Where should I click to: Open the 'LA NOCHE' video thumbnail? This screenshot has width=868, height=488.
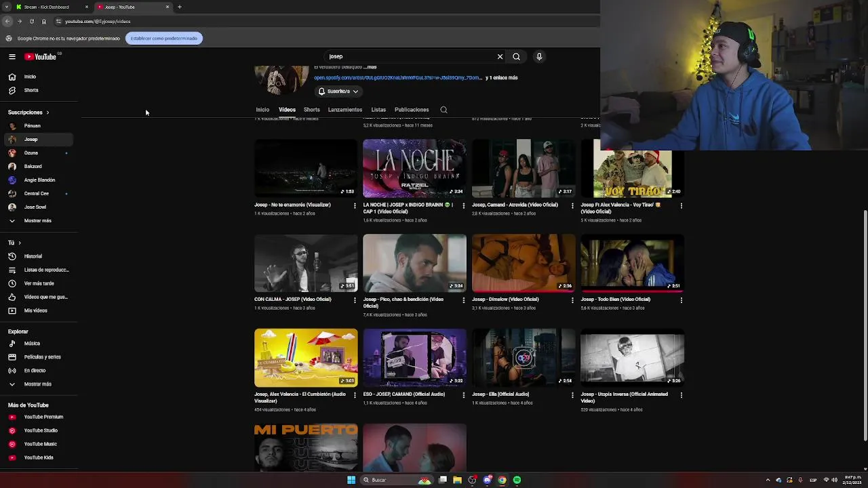414,168
